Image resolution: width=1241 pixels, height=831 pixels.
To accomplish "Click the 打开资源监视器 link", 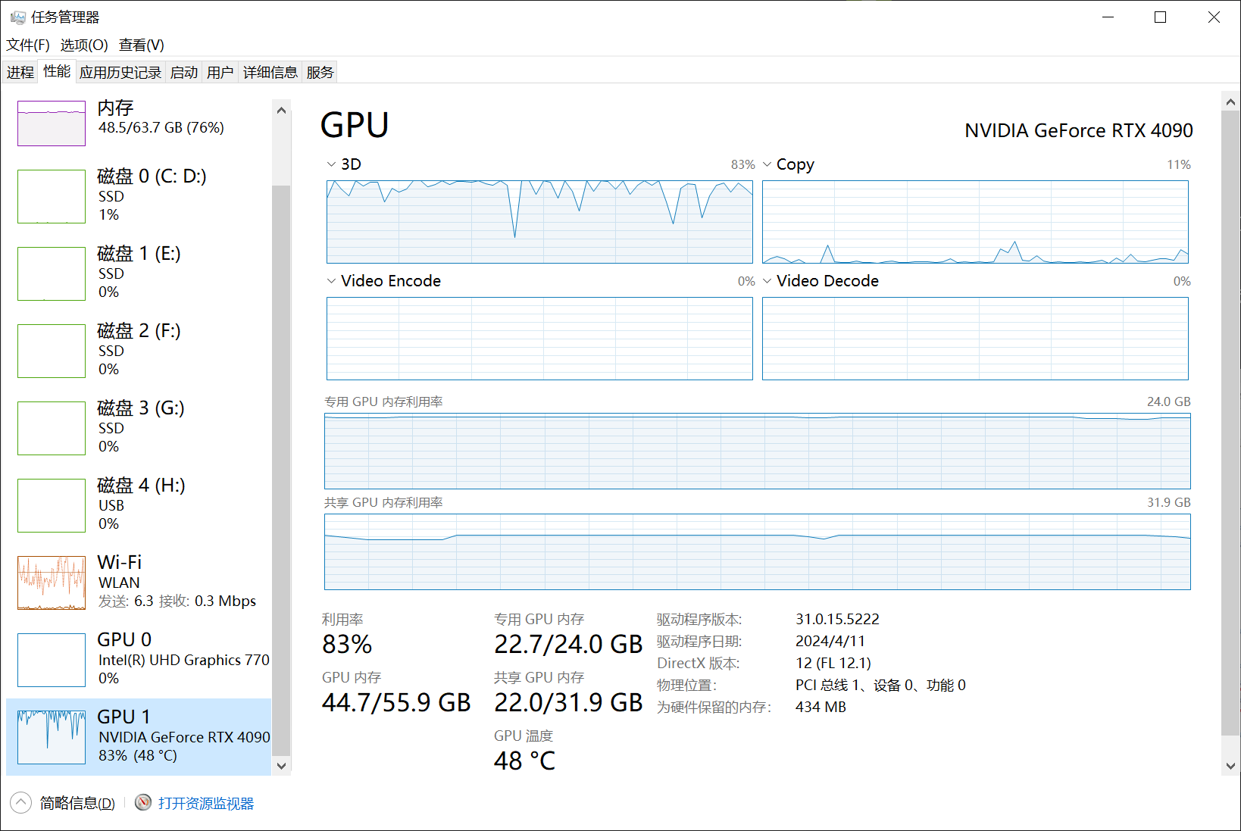I will click(x=206, y=803).
